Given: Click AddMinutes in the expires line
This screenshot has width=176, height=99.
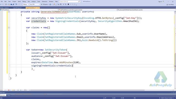Looking at the screenshot, I should click(66, 62).
